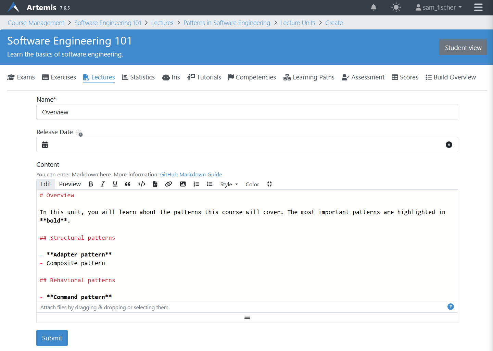Navigate to the Competencies section
This screenshot has height=351, width=493.
[x=252, y=77]
